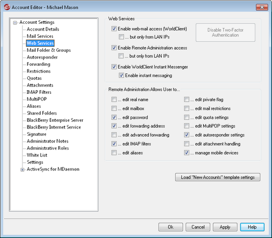Uncheck Enable Remote Administration access
The image size is (272, 238).
(x=114, y=48)
